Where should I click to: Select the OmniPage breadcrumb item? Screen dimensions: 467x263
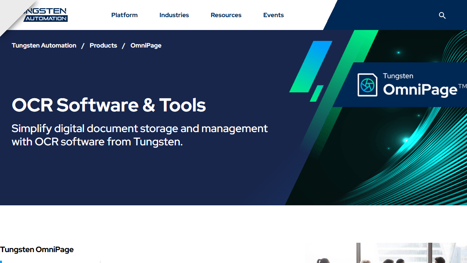click(x=146, y=46)
